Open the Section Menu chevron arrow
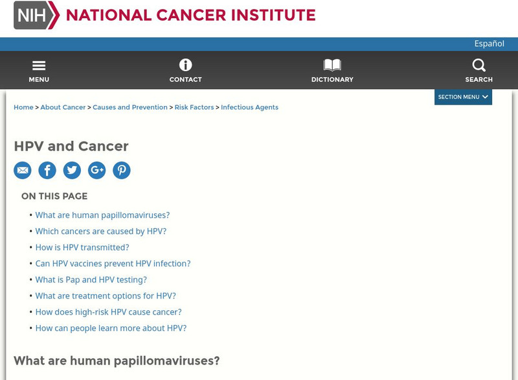Image resolution: width=518 pixels, height=380 pixels. pos(484,96)
